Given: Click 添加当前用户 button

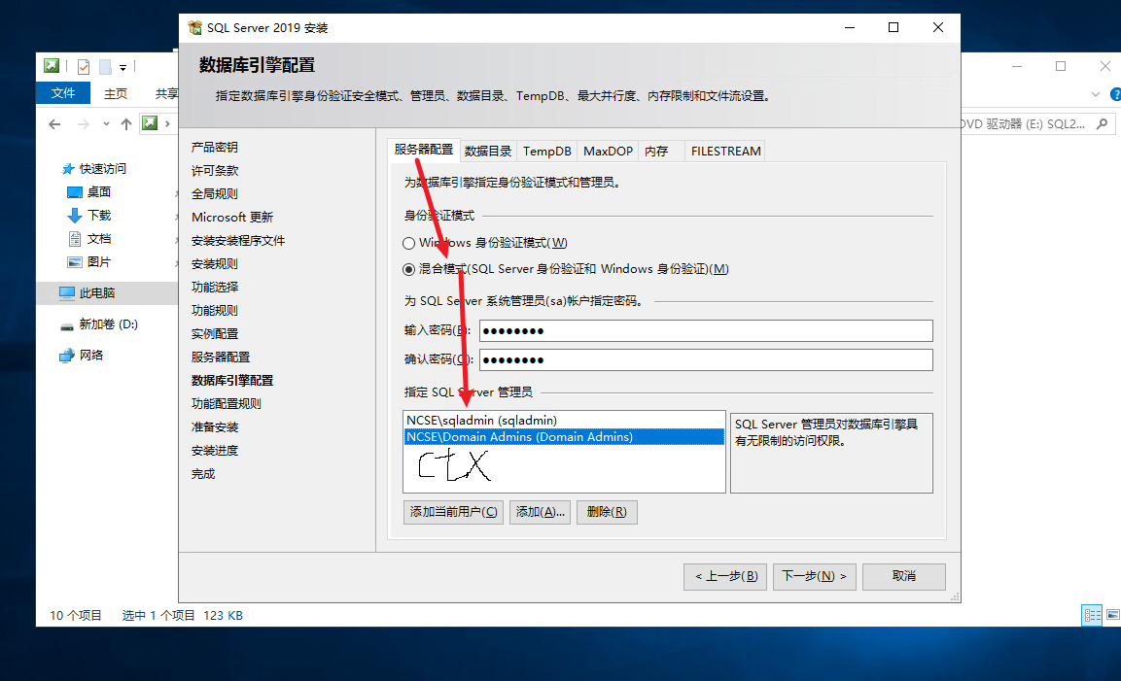Looking at the screenshot, I should pos(453,512).
